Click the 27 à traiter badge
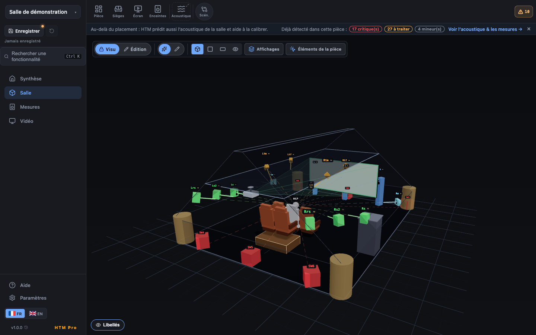Screen dimensions: 536x335 [398, 29]
